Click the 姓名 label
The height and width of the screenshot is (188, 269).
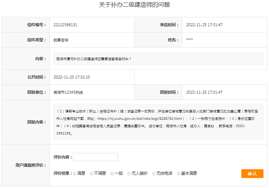tap(173, 40)
